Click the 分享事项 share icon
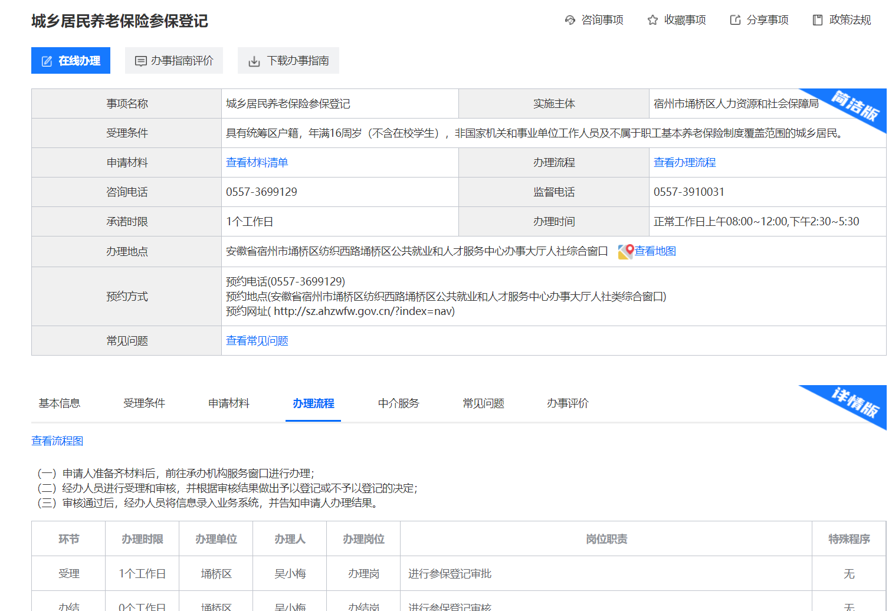Viewport: 892px width, 611px height. 735,20
